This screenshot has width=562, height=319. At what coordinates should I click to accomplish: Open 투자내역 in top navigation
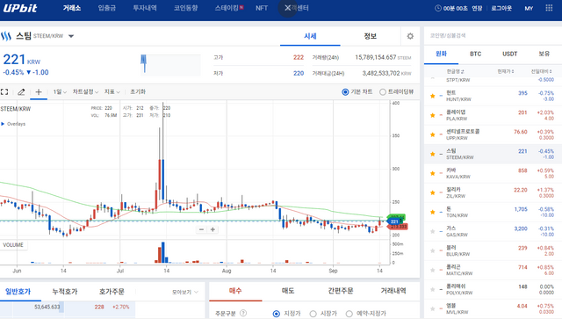click(x=145, y=8)
